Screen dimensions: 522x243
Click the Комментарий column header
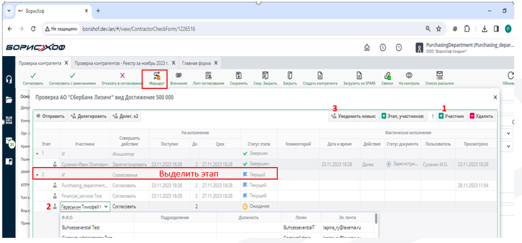tap(298, 144)
